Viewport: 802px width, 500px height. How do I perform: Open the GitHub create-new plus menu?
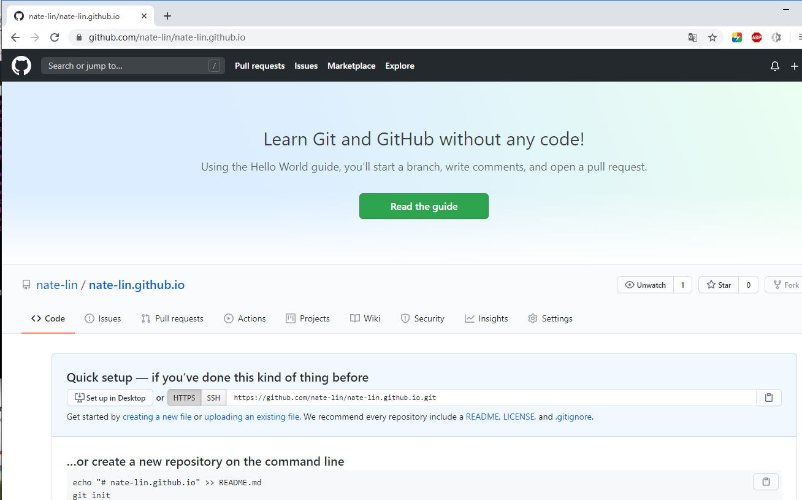click(795, 66)
